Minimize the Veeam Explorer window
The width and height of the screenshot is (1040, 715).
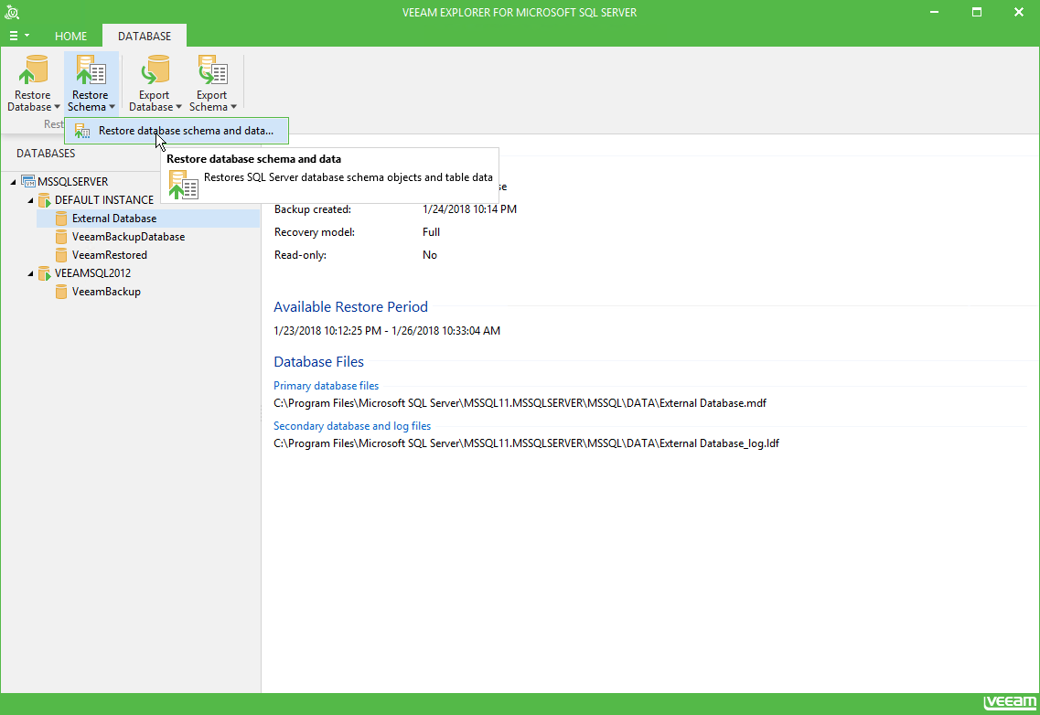click(x=934, y=12)
